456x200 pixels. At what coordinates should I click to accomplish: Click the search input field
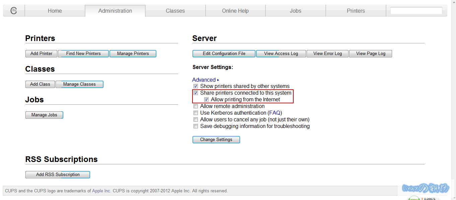point(416,11)
